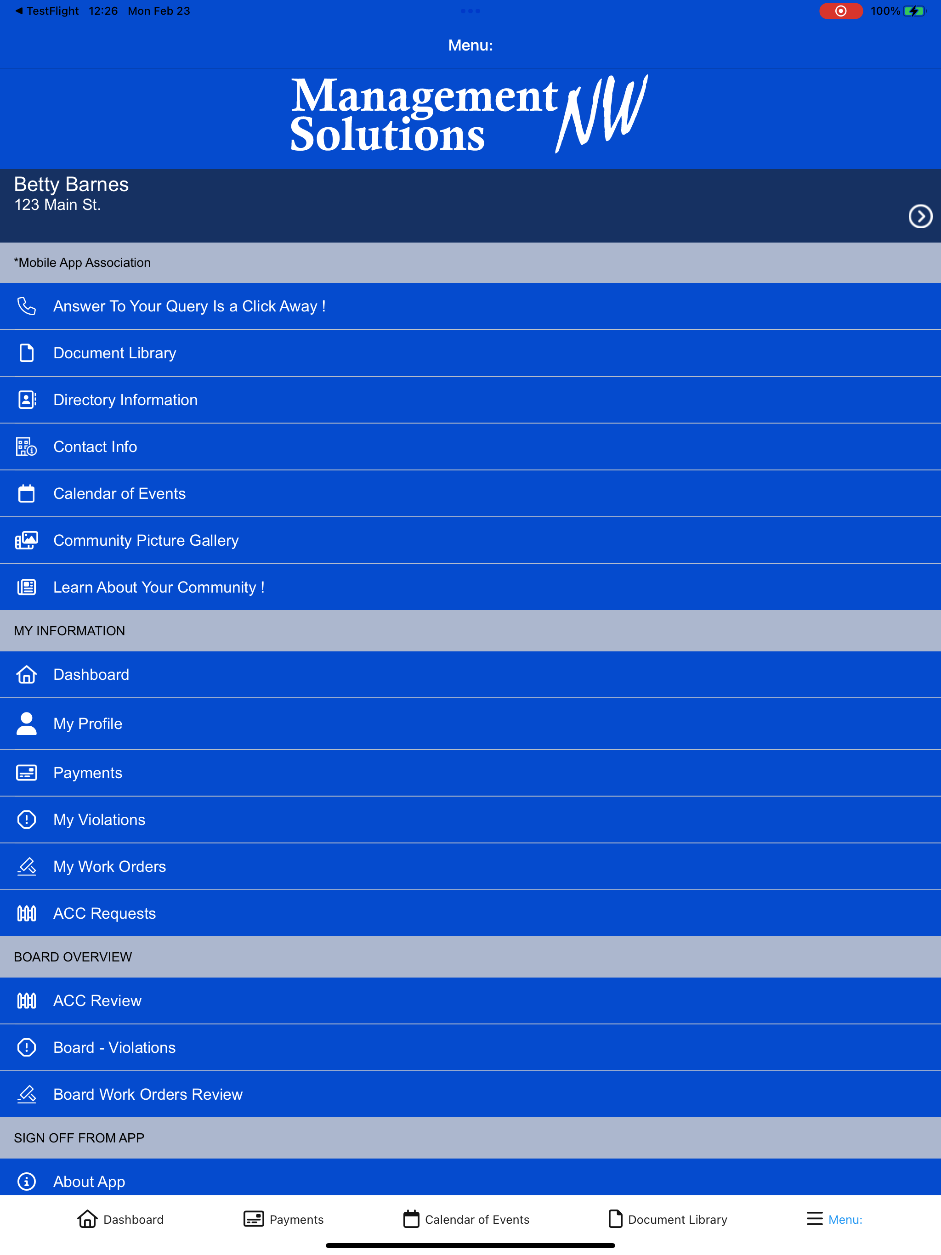
Task: Open My Work Orders entry
Action: tap(470, 866)
